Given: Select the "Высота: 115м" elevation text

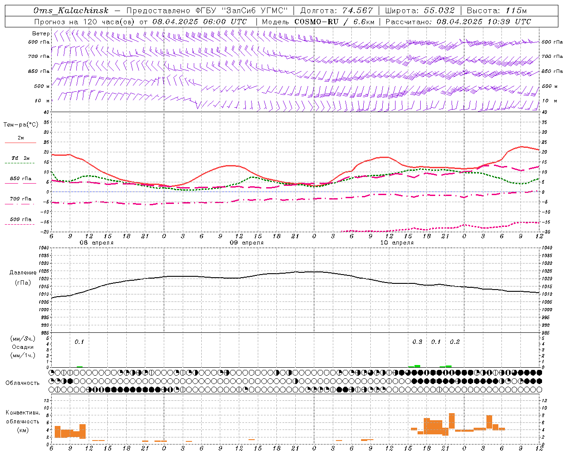Looking at the screenshot, I should coord(497,11).
